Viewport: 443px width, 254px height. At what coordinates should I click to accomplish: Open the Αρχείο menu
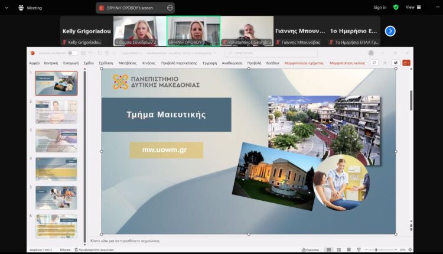point(34,63)
